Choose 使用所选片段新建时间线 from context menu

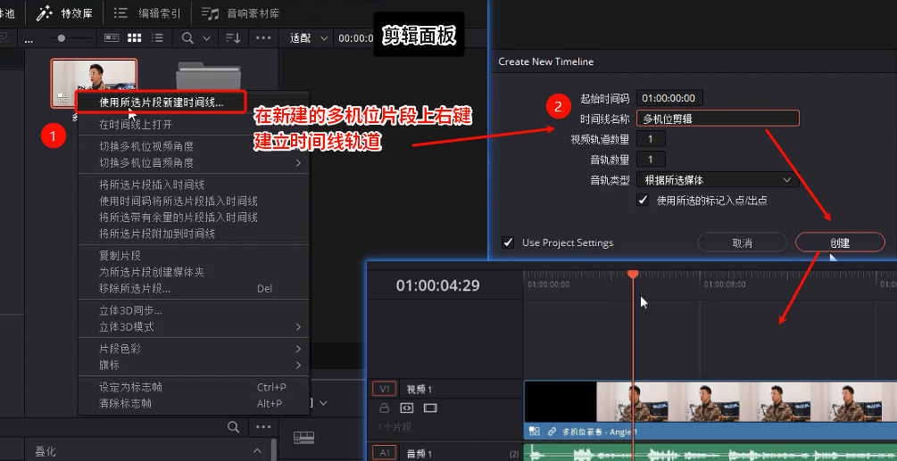coord(162,103)
